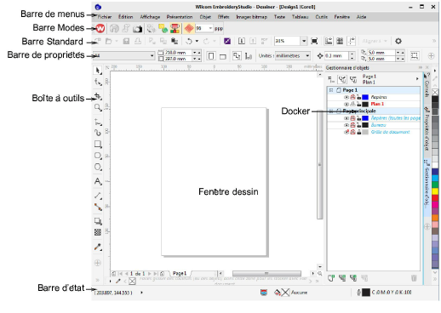Toggle lock icon of Bureau layer
The image size is (441, 313).
[x=359, y=125]
